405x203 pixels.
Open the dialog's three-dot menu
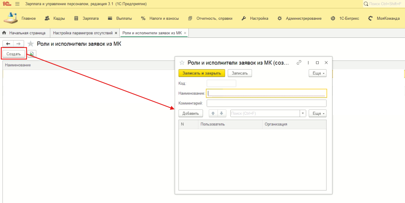click(308, 63)
